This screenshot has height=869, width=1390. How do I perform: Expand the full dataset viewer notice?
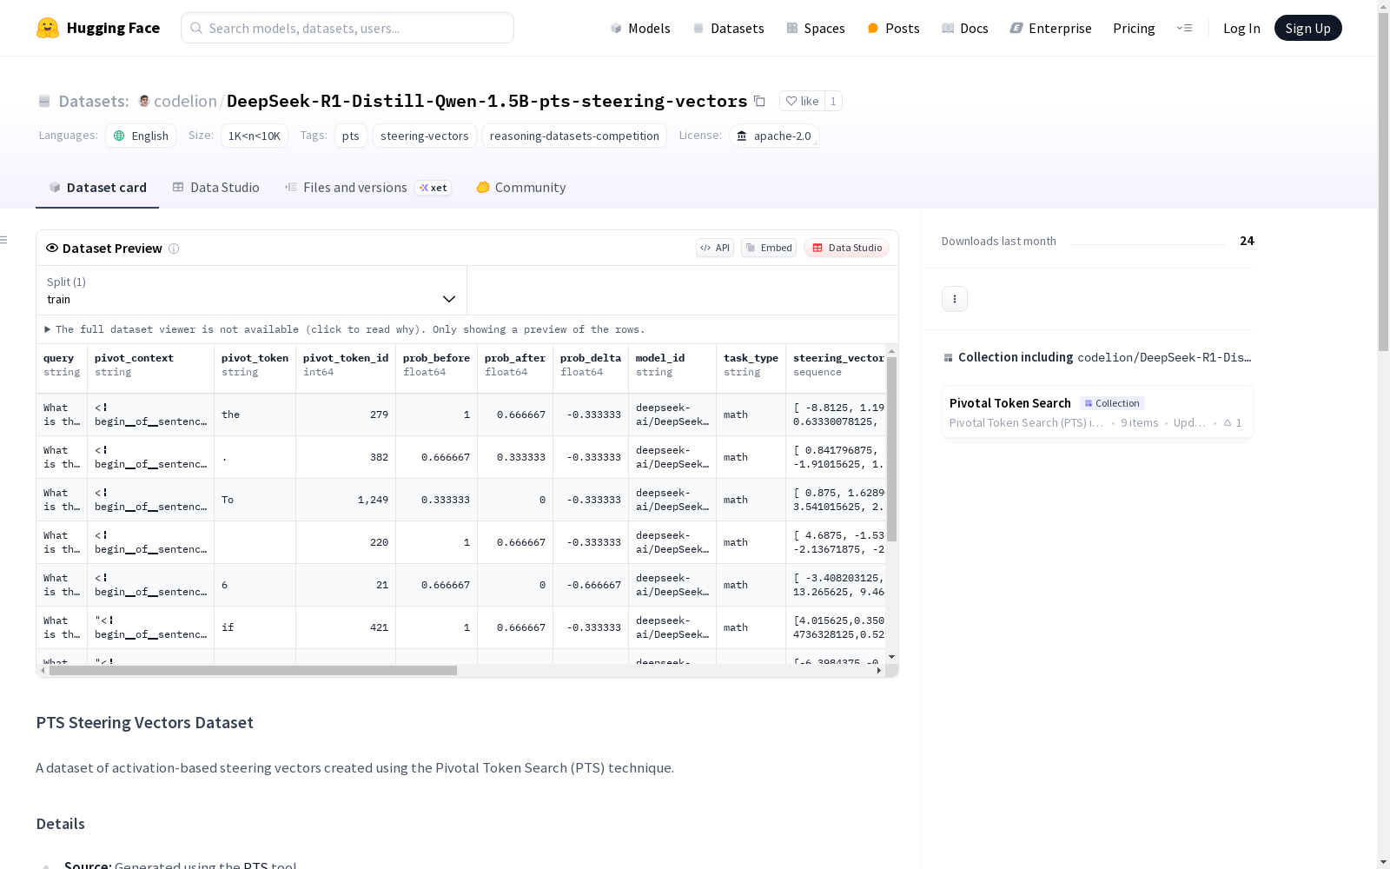point(345,329)
